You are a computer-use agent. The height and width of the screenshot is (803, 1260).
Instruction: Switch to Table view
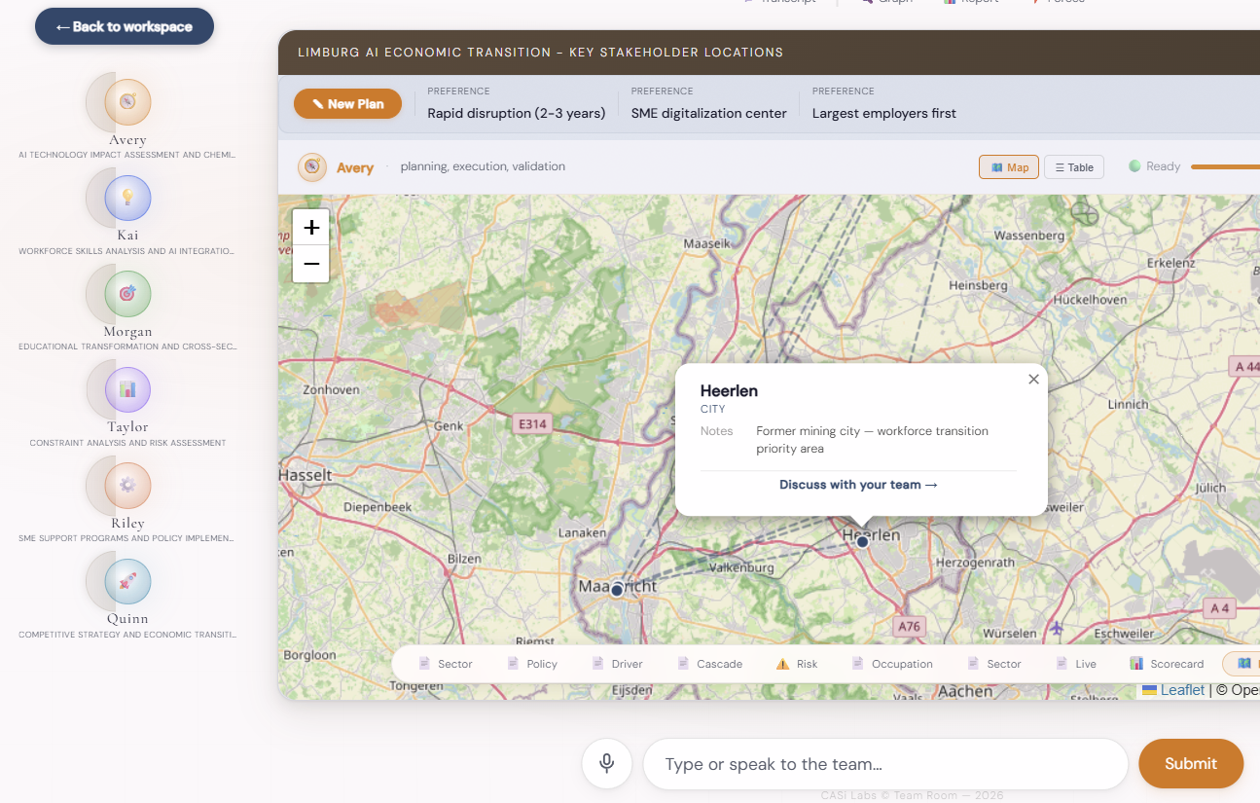[x=1074, y=167]
